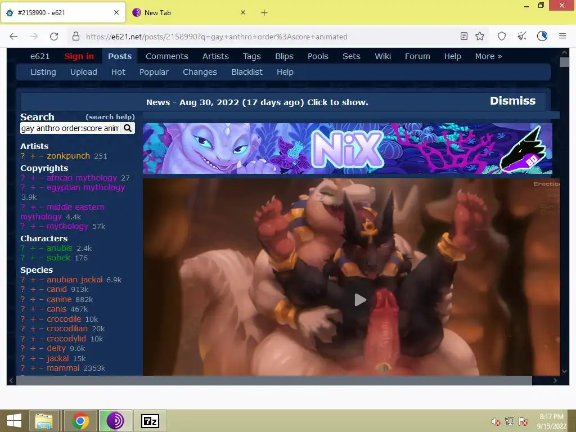Open the 'Blips' menu item

pyautogui.click(x=284, y=56)
